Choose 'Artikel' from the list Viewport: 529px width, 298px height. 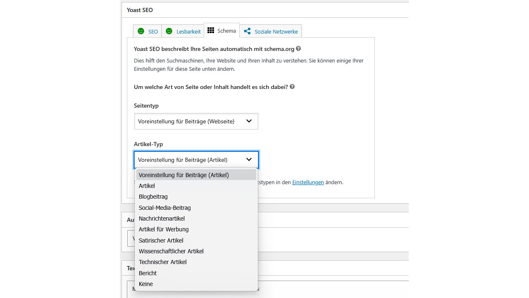pyautogui.click(x=196, y=186)
